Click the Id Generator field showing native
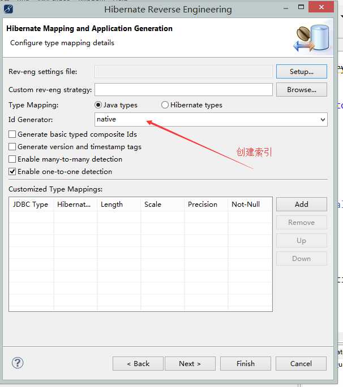Image resolution: width=343 pixels, height=387 pixels. pyautogui.click(x=211, y=119)
